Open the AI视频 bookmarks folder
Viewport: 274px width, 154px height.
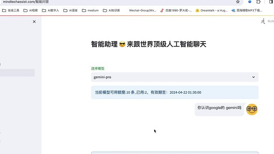tap(31, 10)
